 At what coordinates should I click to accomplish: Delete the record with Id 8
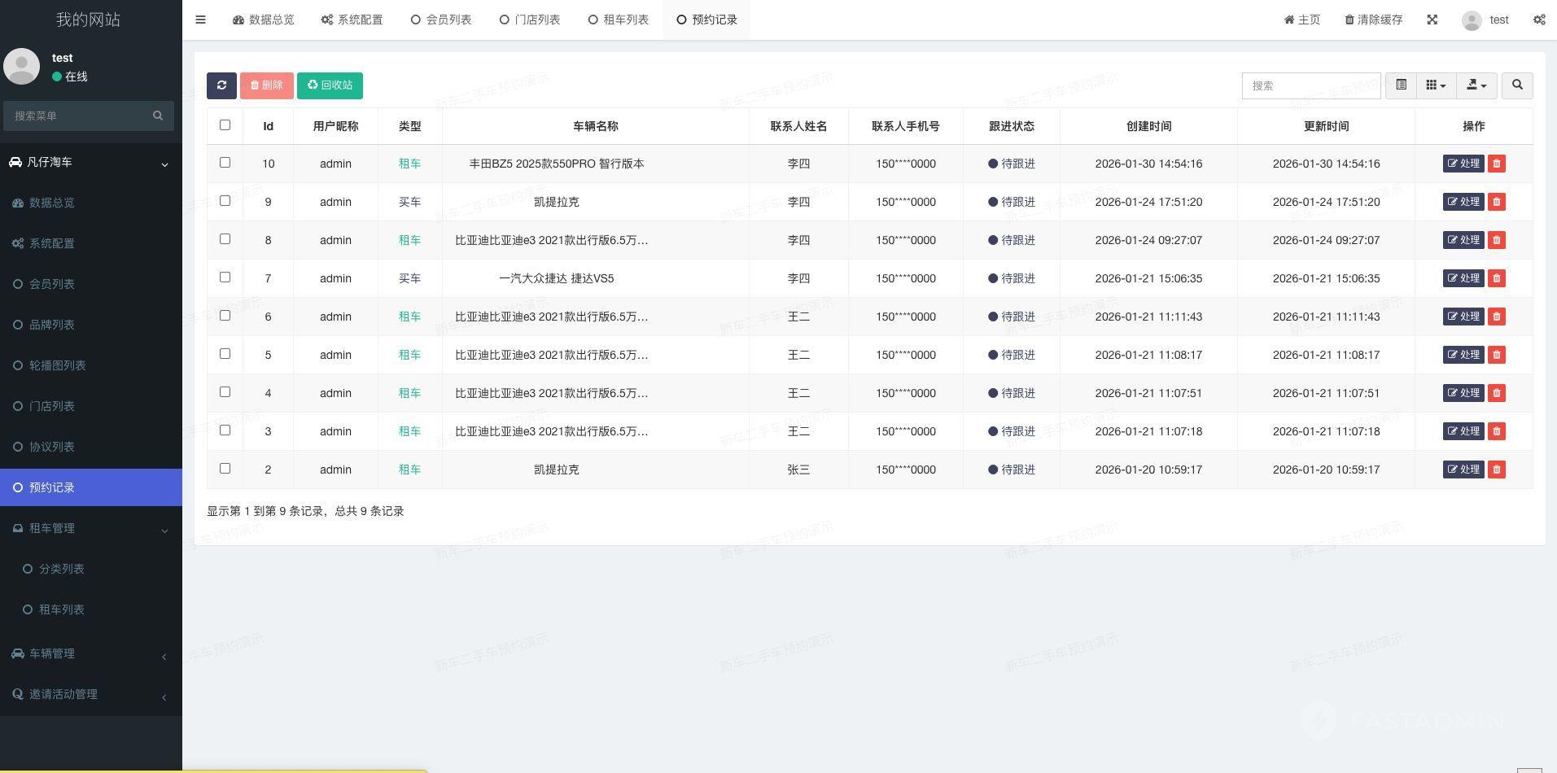click(1496, 240)
